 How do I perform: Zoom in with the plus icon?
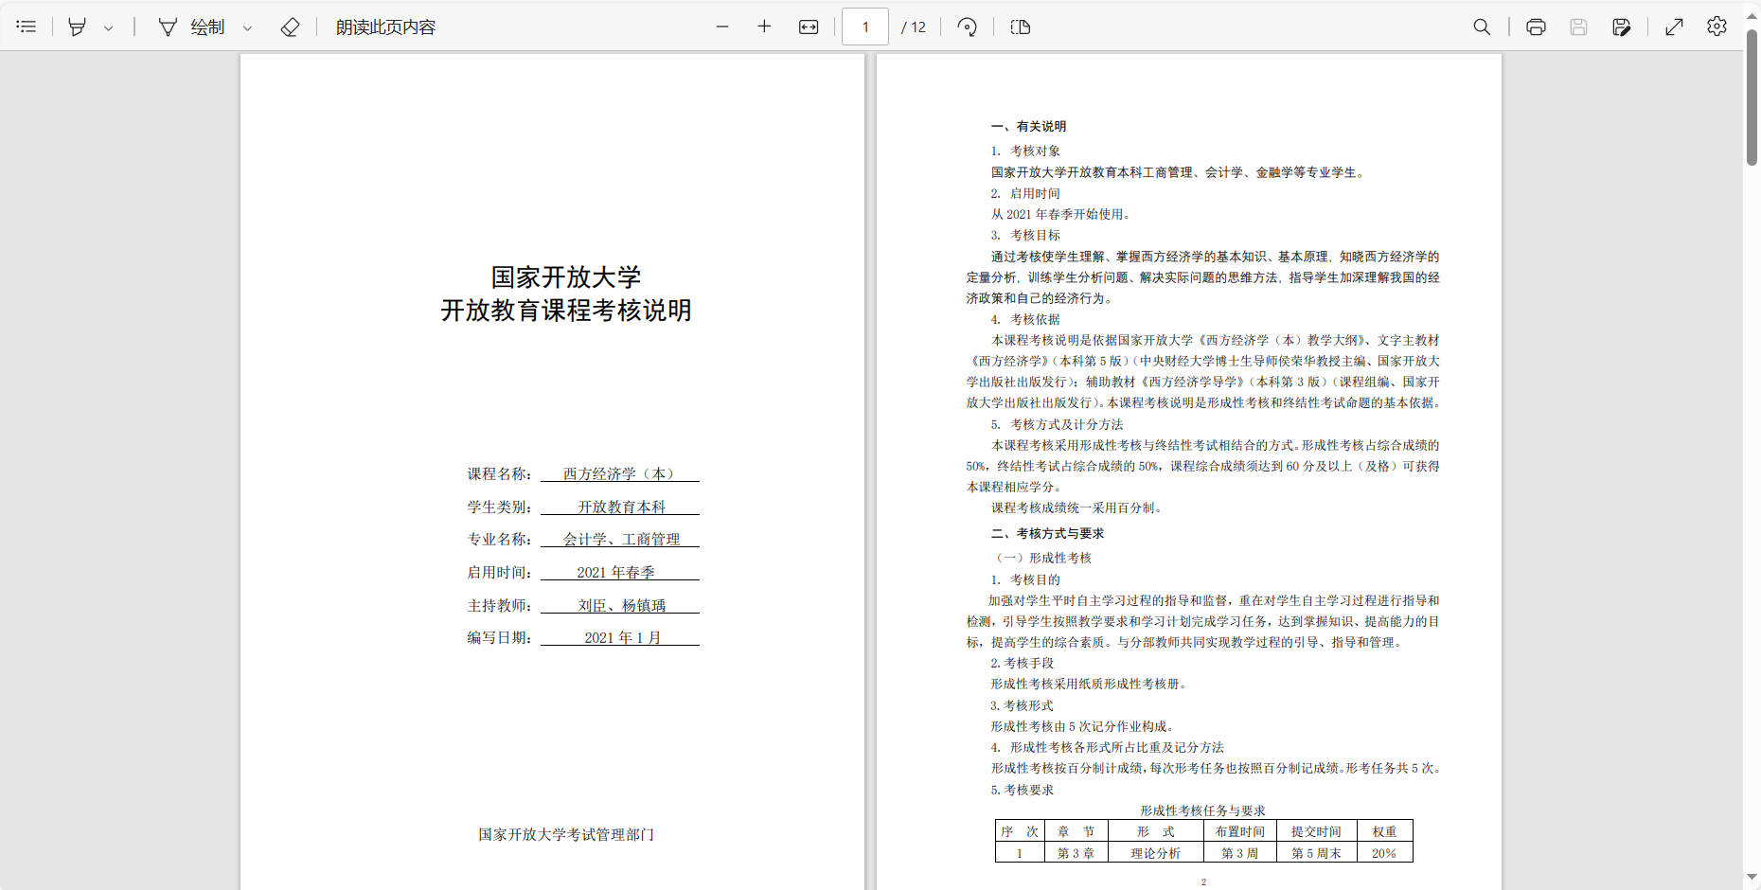coord(764,27)
